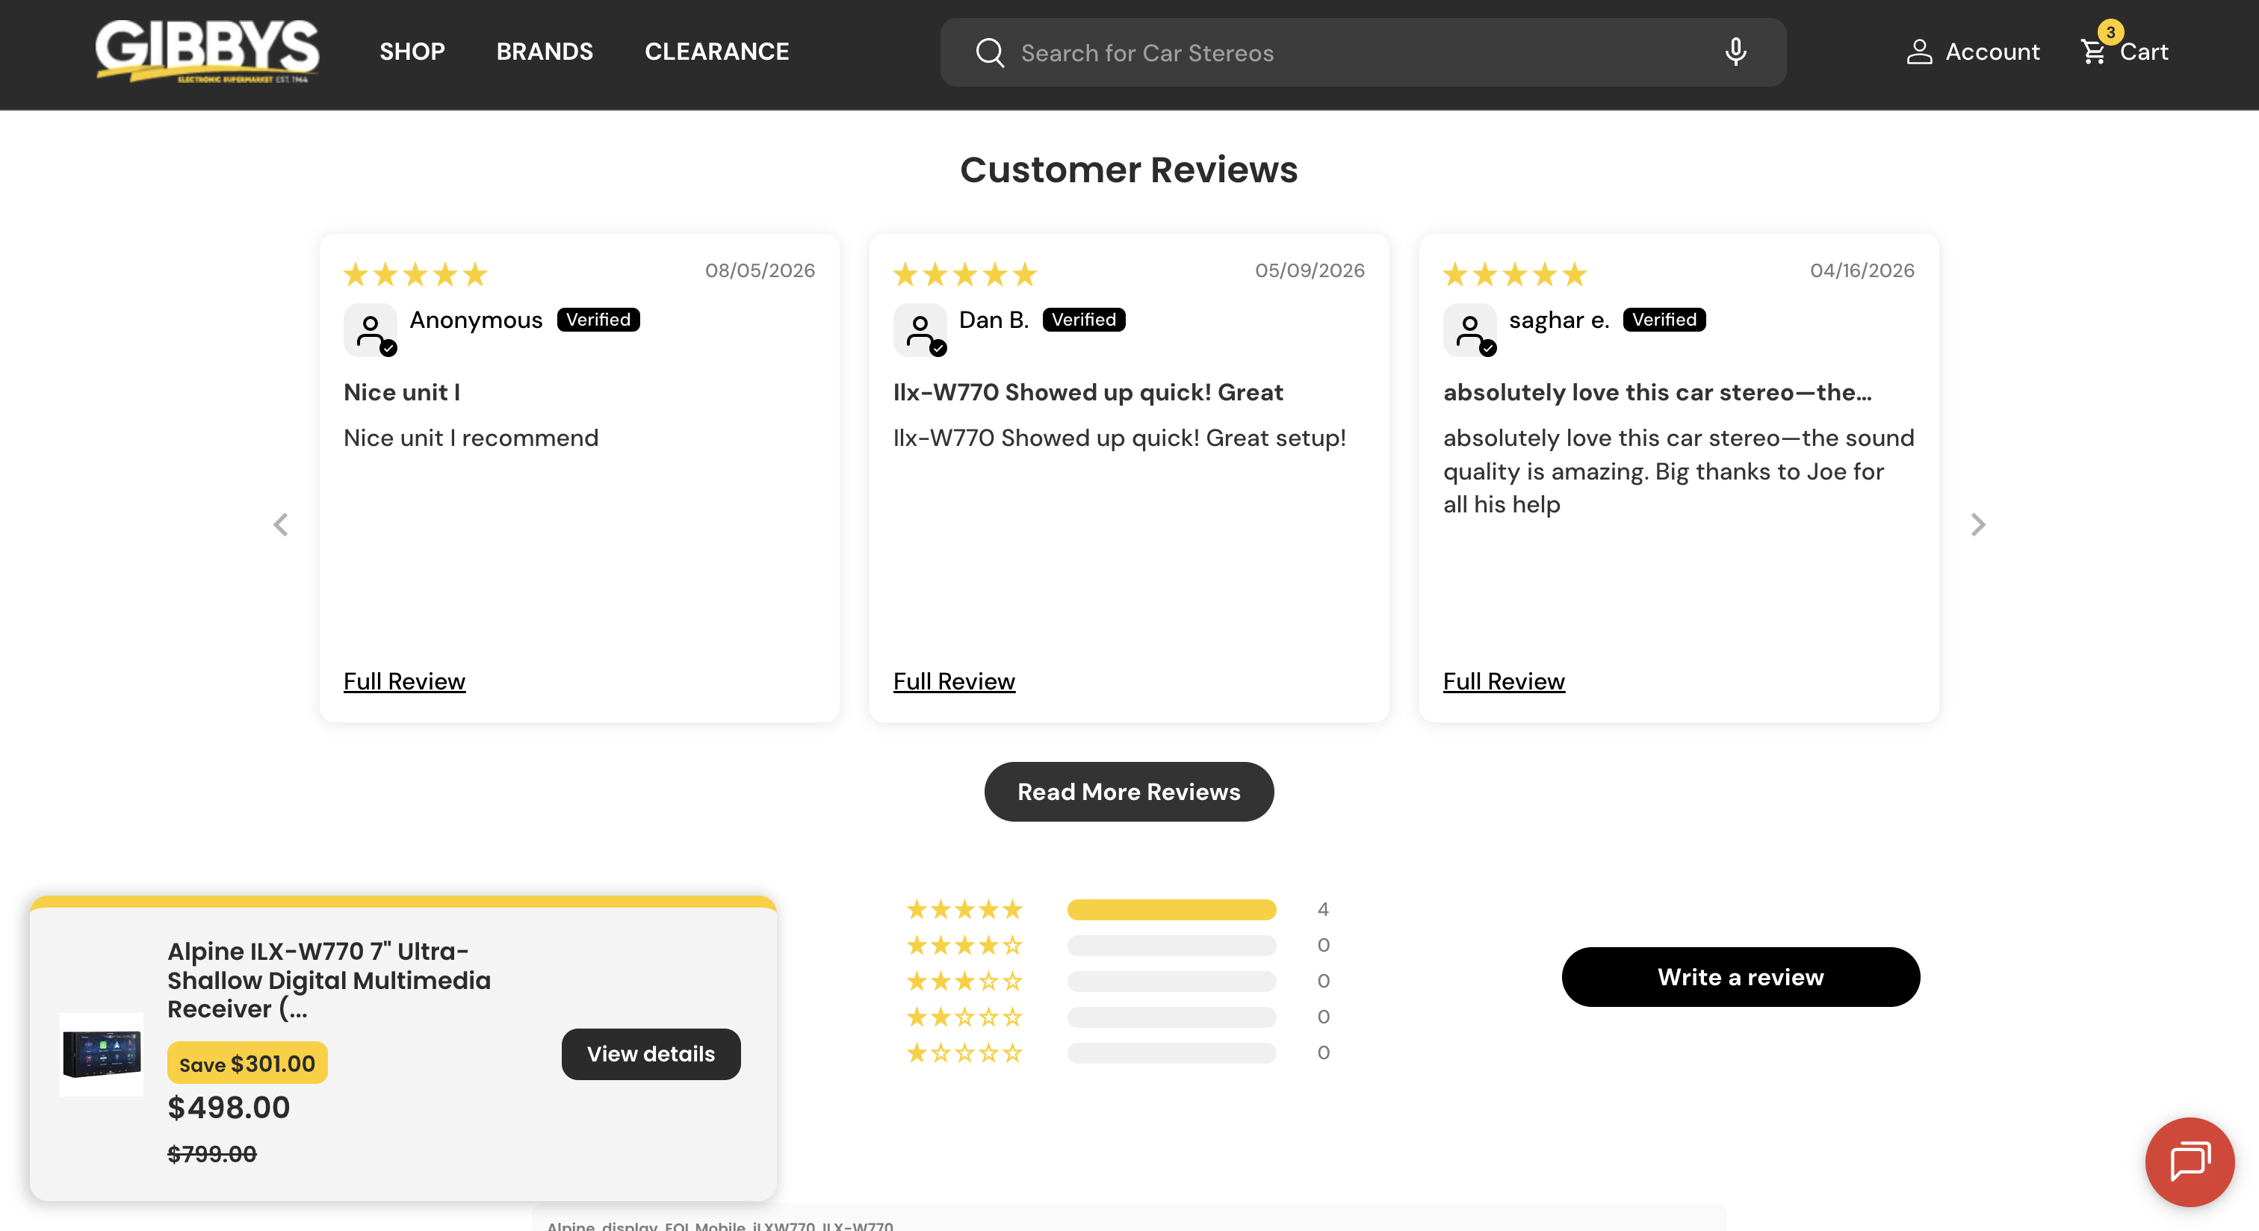Click the cart count badge showing 3
This screenshot has height=1231, width=2259.
point(2110,31)
